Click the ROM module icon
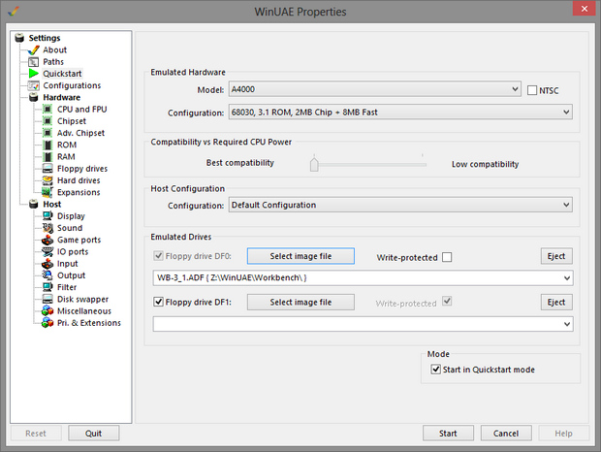The width and height of the screenshot is (601, 452). (47, 145)
